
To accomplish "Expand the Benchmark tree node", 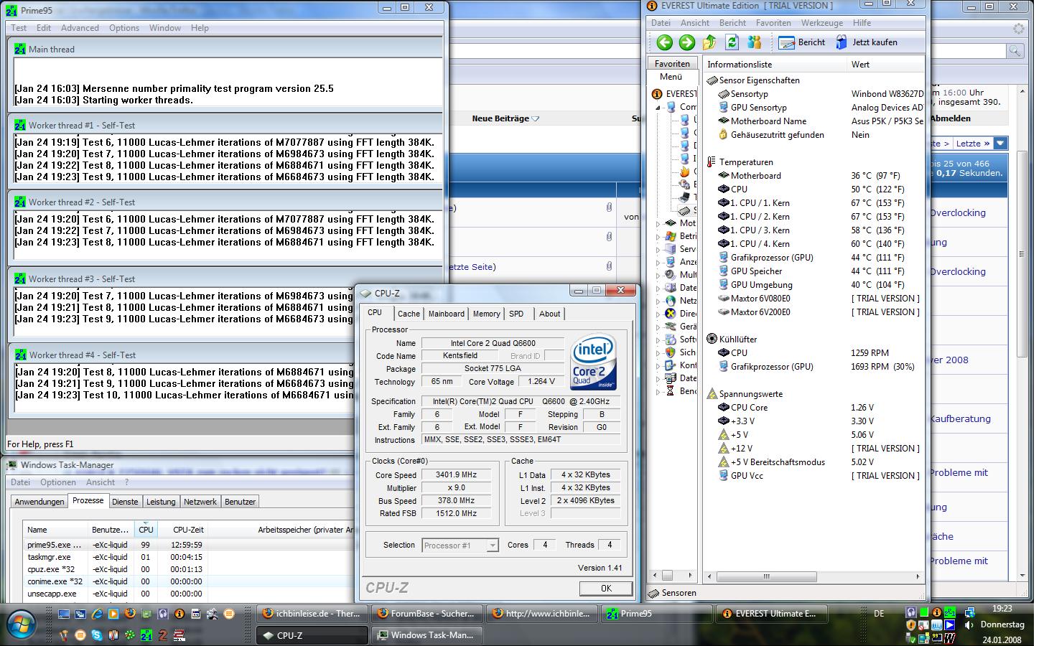I will point(658,392).
